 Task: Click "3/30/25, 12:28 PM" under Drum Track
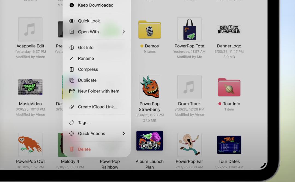189,109
